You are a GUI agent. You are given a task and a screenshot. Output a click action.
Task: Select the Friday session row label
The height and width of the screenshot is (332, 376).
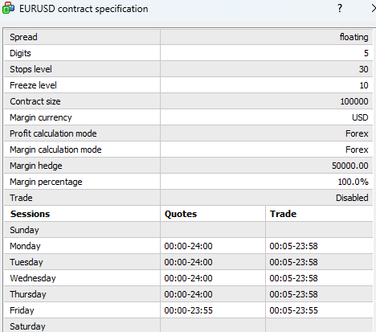click(22, 310)
